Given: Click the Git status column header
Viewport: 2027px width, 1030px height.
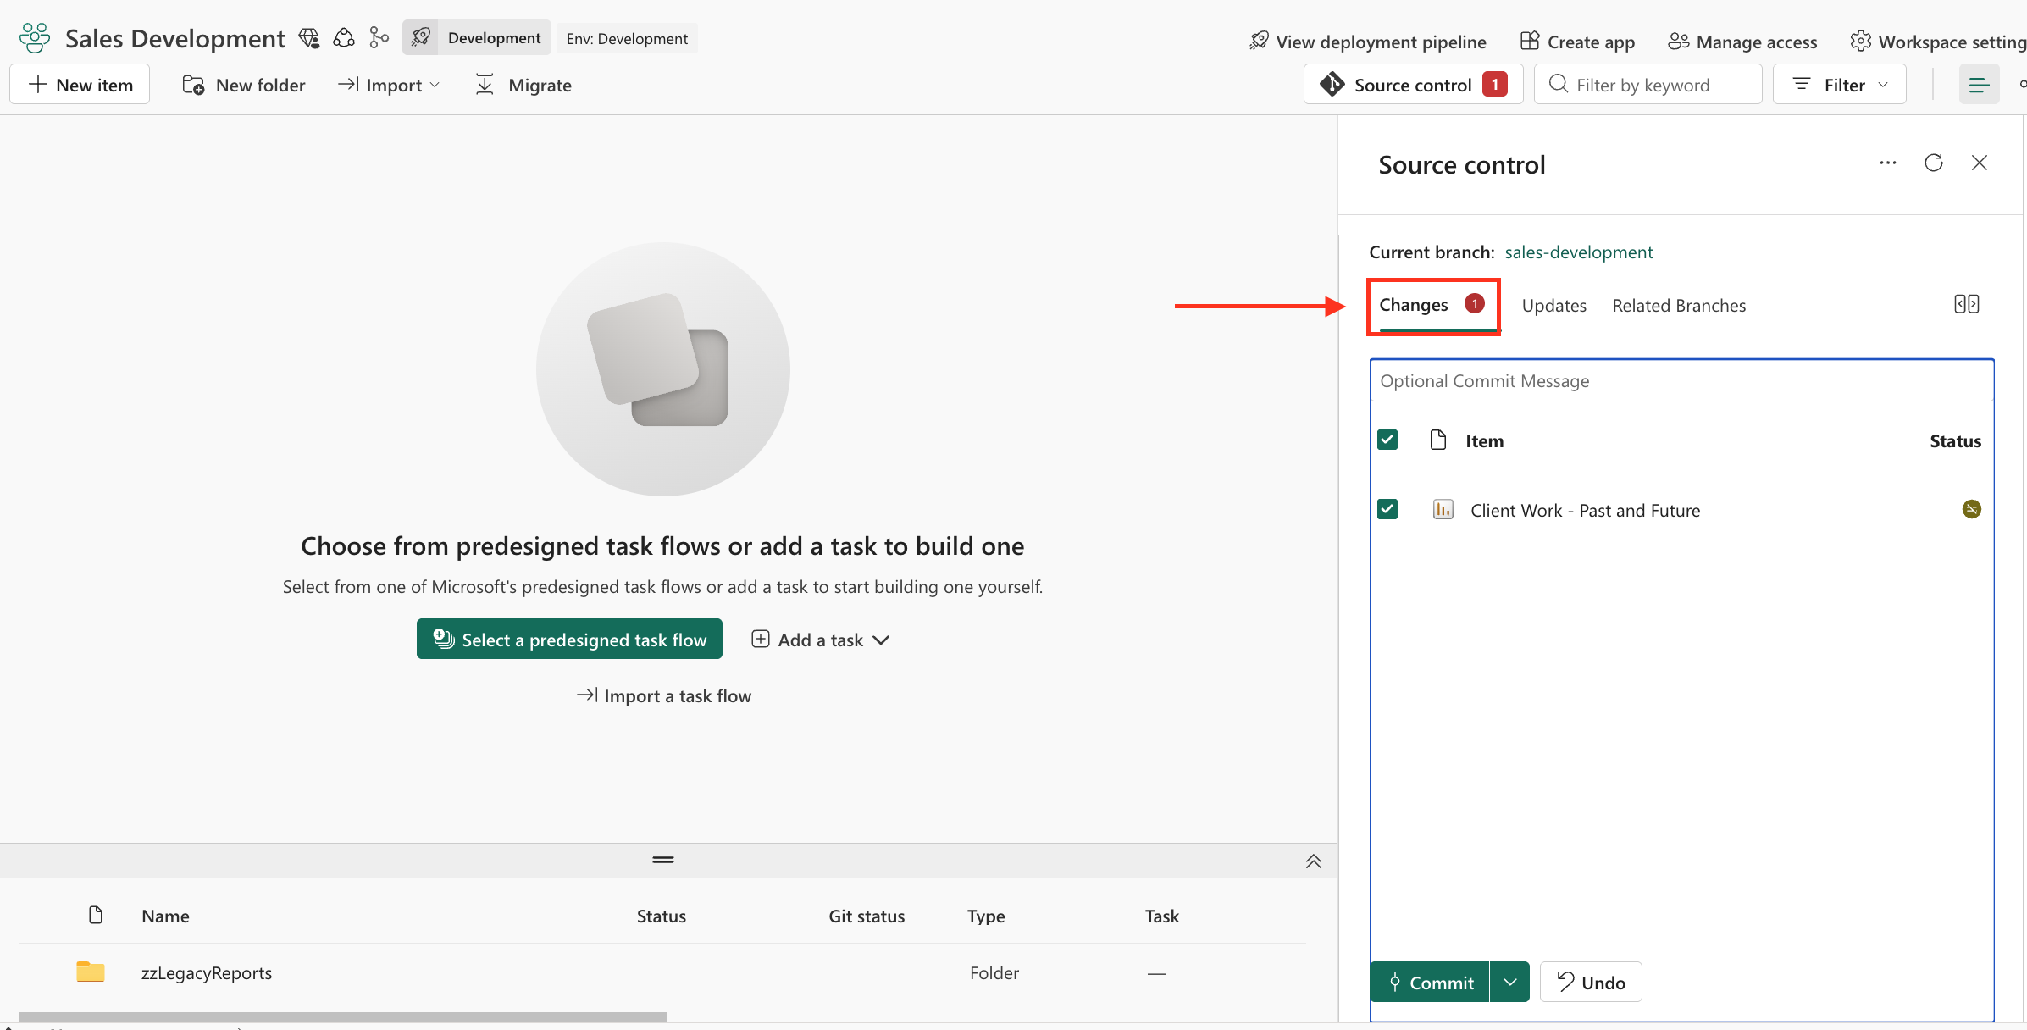Looking at the screenshot, I should tap(866, 916).
